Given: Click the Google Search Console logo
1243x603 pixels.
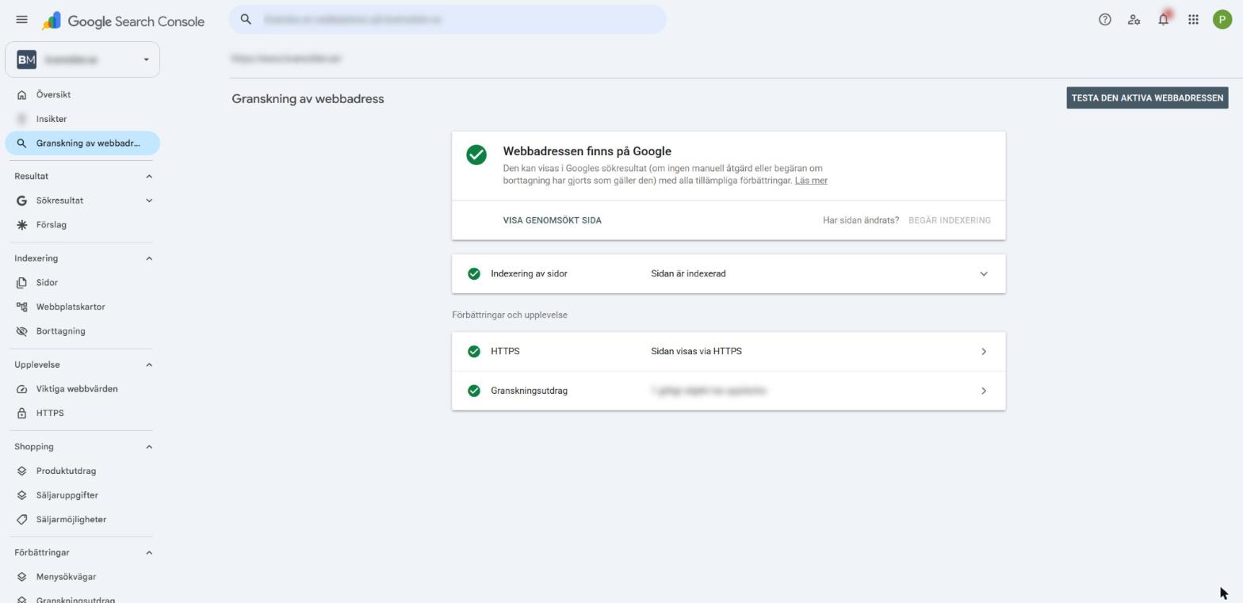Looking at the screenshot, I should tap(123, 21).
